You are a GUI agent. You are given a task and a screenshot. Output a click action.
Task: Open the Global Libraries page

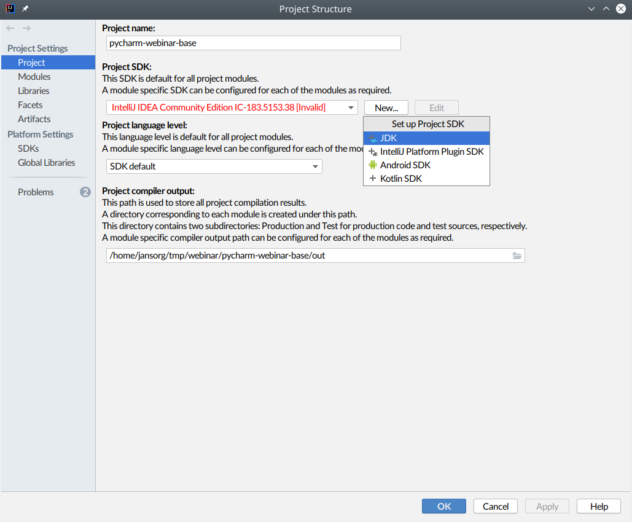[x=49, y=163]
